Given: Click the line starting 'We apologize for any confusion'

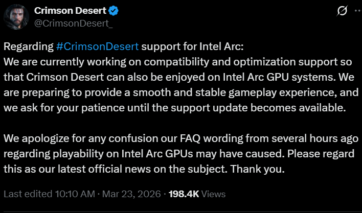Looking at the screenshot, I should pos(175,139).
